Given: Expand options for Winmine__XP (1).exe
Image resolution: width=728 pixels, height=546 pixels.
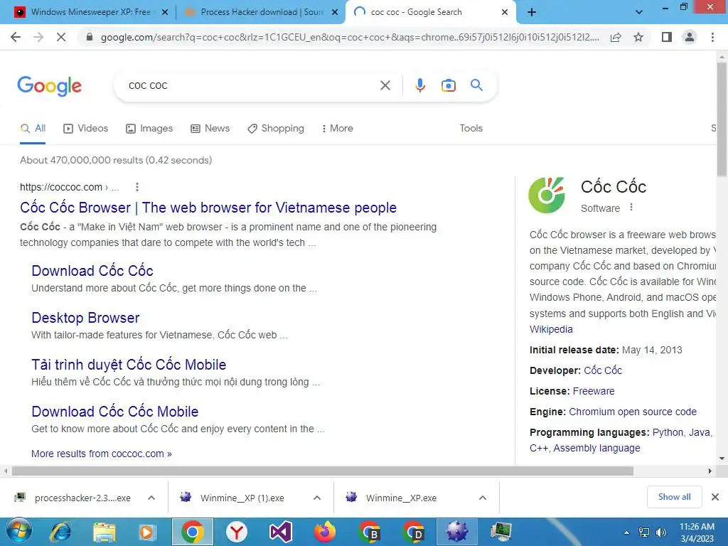Looking at the screenshot, I should pyautogui.click(x=316, y=498).
